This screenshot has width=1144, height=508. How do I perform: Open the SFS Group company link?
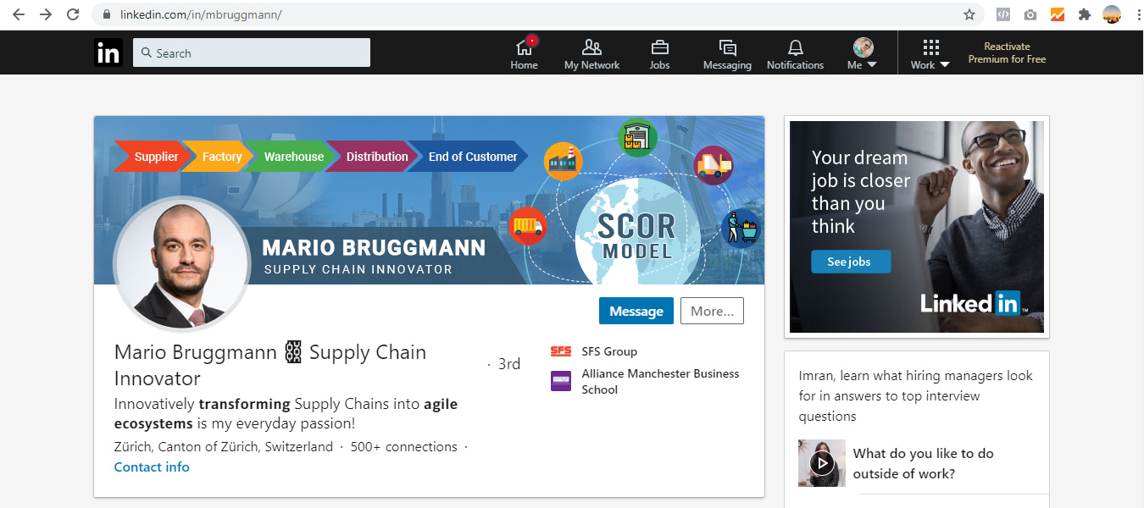point(609,351)
